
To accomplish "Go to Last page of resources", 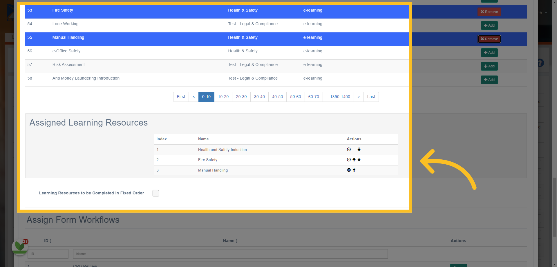I will [371, 97].
